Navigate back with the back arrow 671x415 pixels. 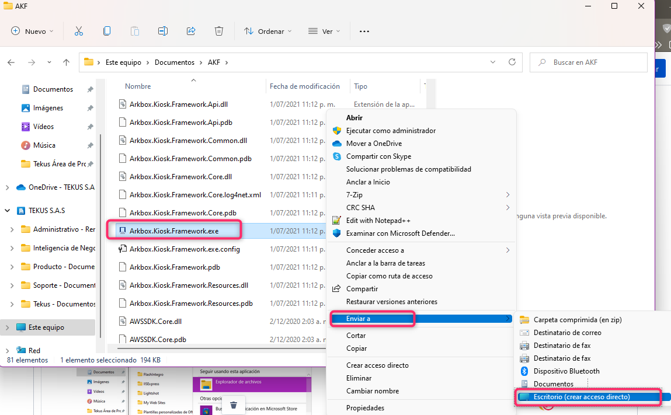[11, 62]
